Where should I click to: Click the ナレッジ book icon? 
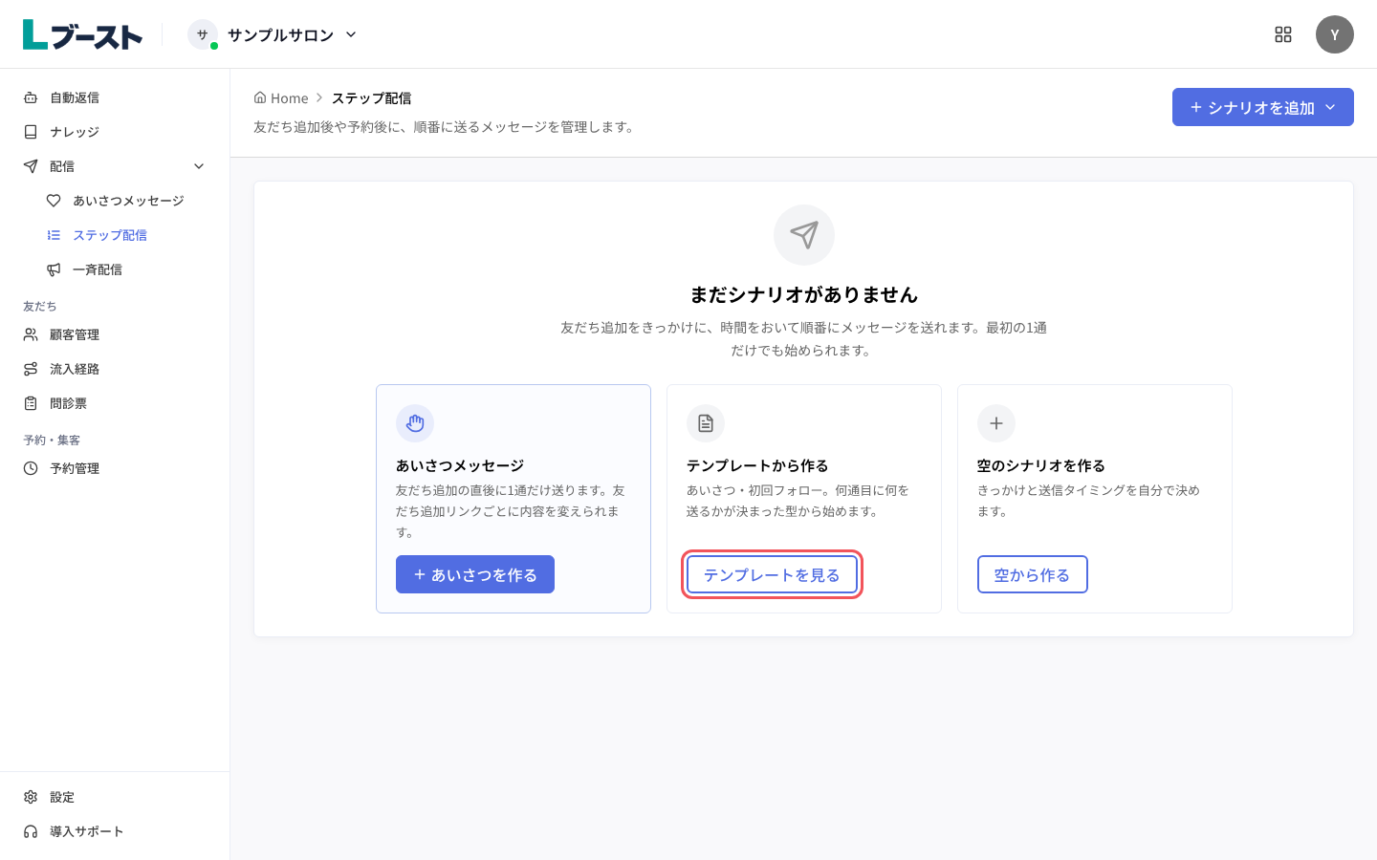pyautogui.click(x=31, y=132)
